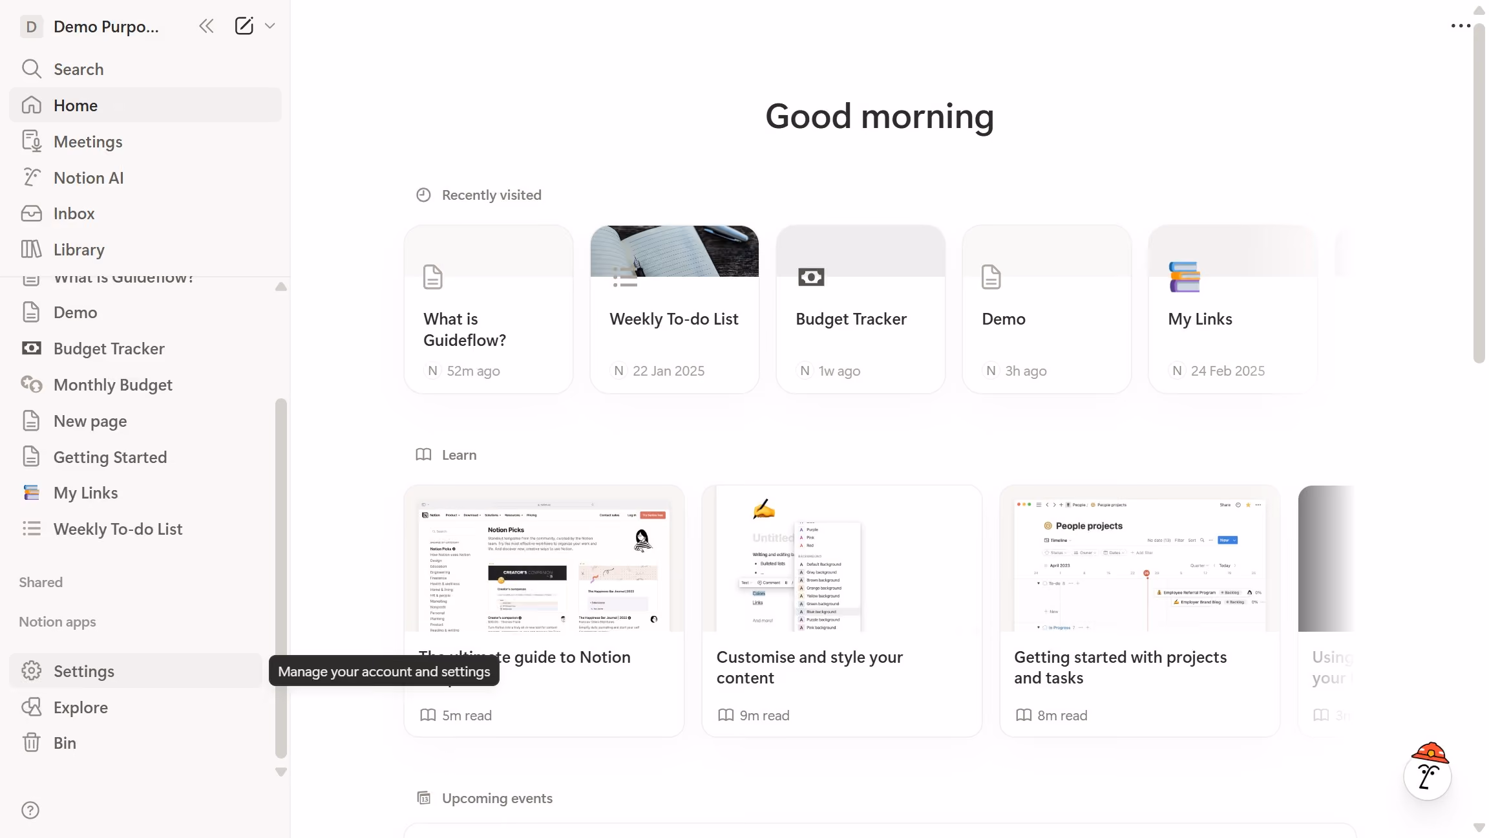1489x838 pixels.
Task: Open the Bin trash icon
Action: [x=31, y=742]
